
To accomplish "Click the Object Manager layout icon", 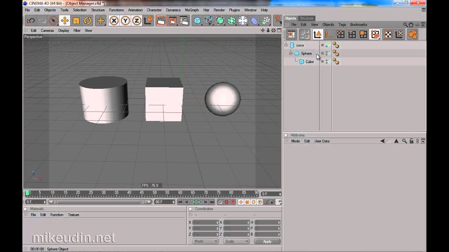I will [291, 34].
